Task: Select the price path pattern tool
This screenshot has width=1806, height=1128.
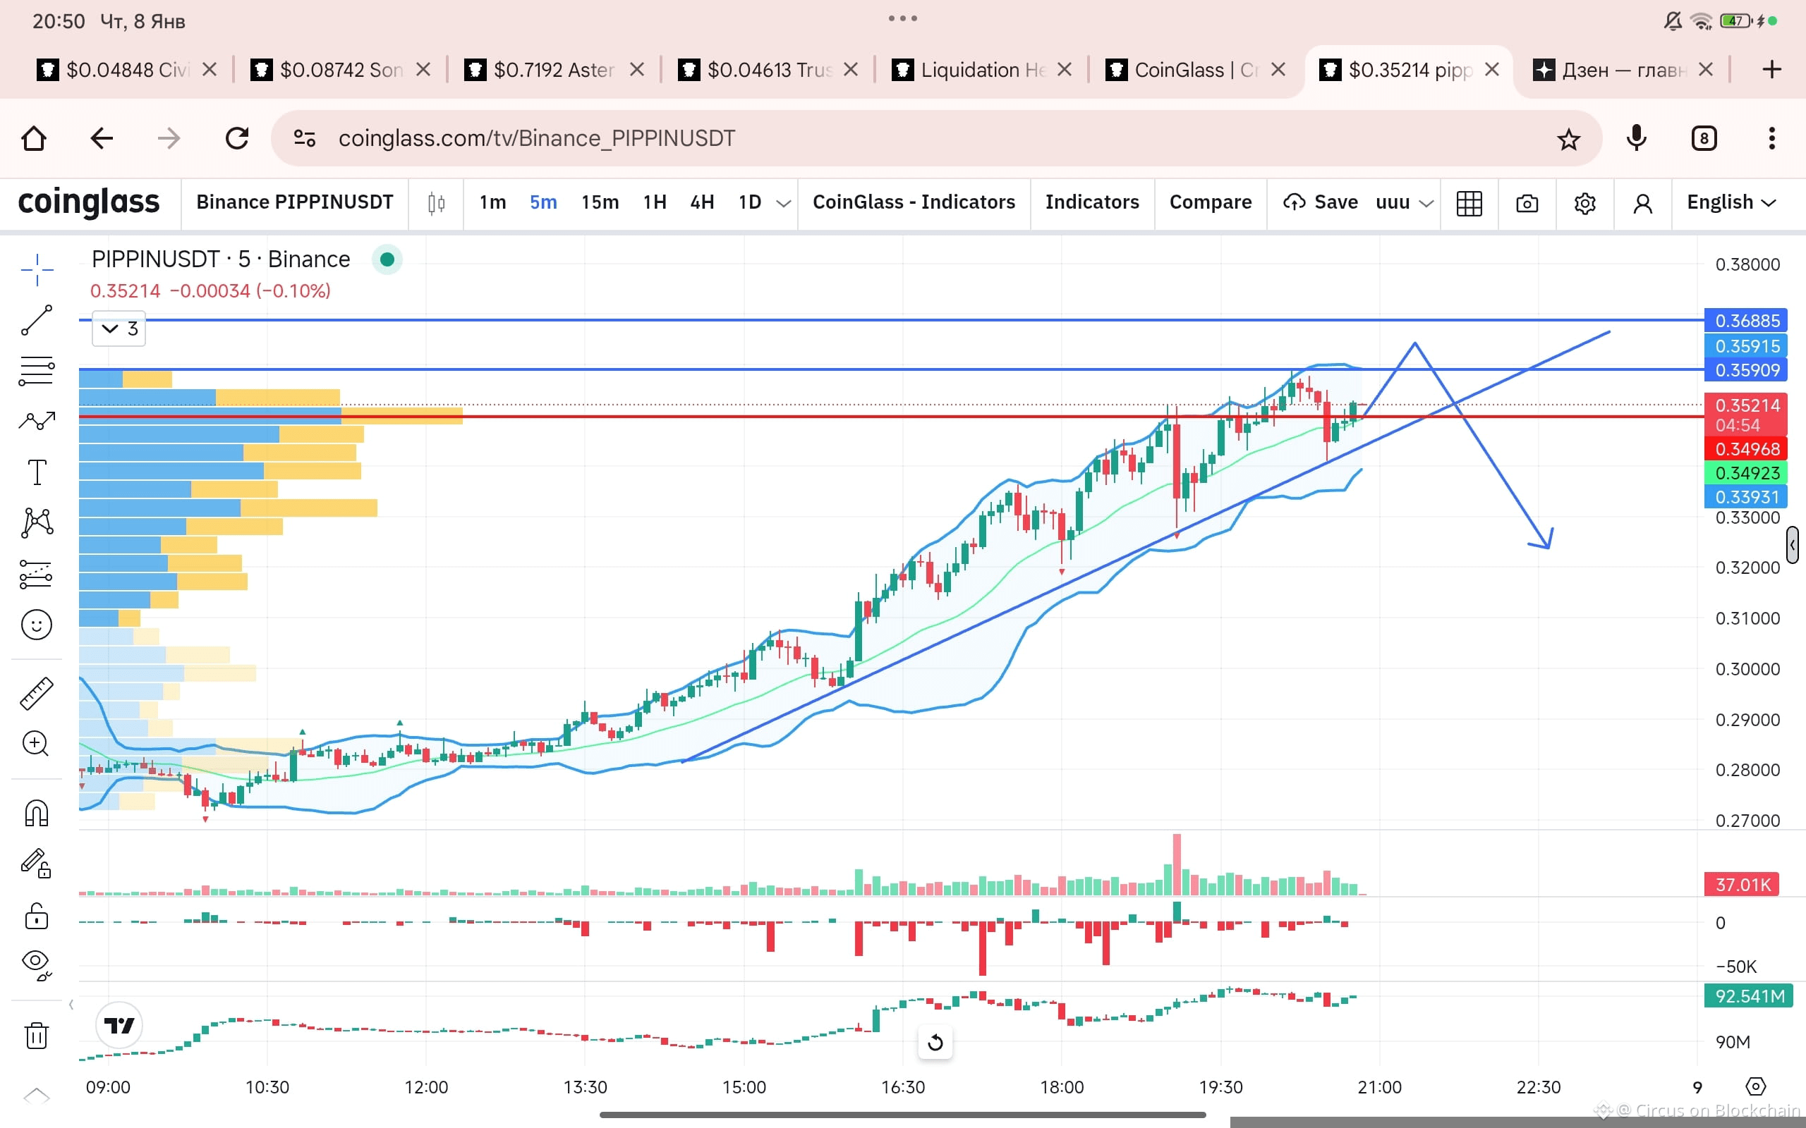Action: pos(37,422)
